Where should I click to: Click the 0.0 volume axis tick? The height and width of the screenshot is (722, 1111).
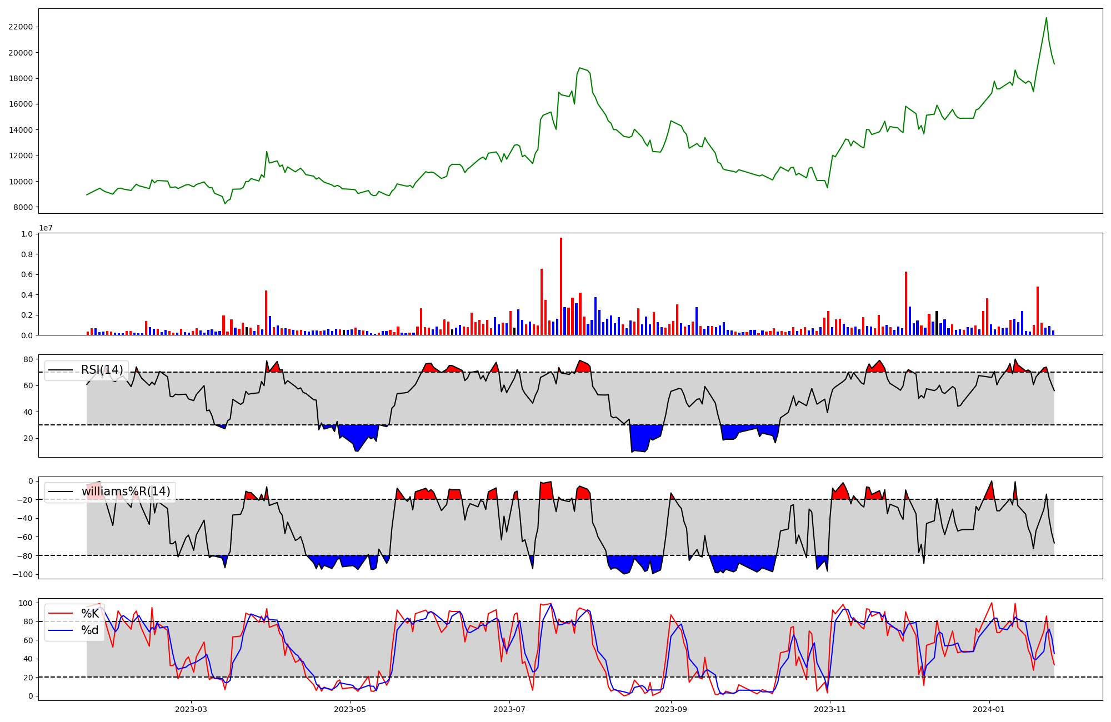pyautogui.click(x=27, y=335)
